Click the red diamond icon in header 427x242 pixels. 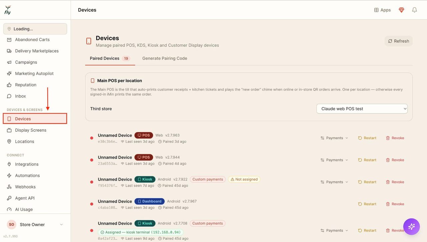pos(401,10)
